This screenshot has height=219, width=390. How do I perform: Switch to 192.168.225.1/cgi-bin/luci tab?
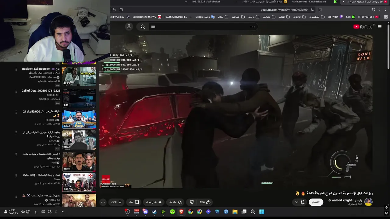(x=206, y=2)
